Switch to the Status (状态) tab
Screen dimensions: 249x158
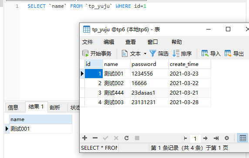[74, 107]
